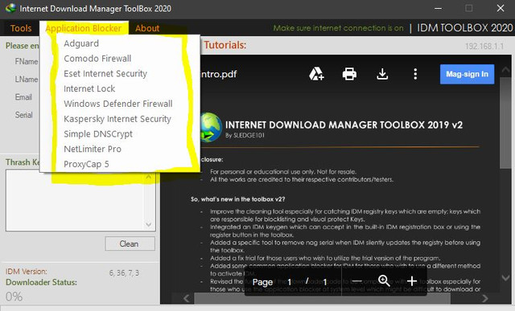Click the current page number field

pyautogui.click(x=290, y=282)
